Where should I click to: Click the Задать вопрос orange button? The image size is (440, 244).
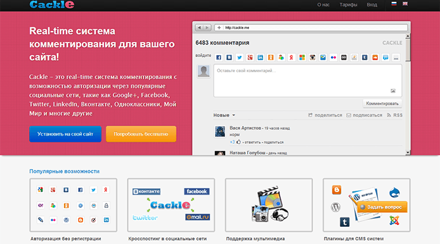click(x=382, y=207)
